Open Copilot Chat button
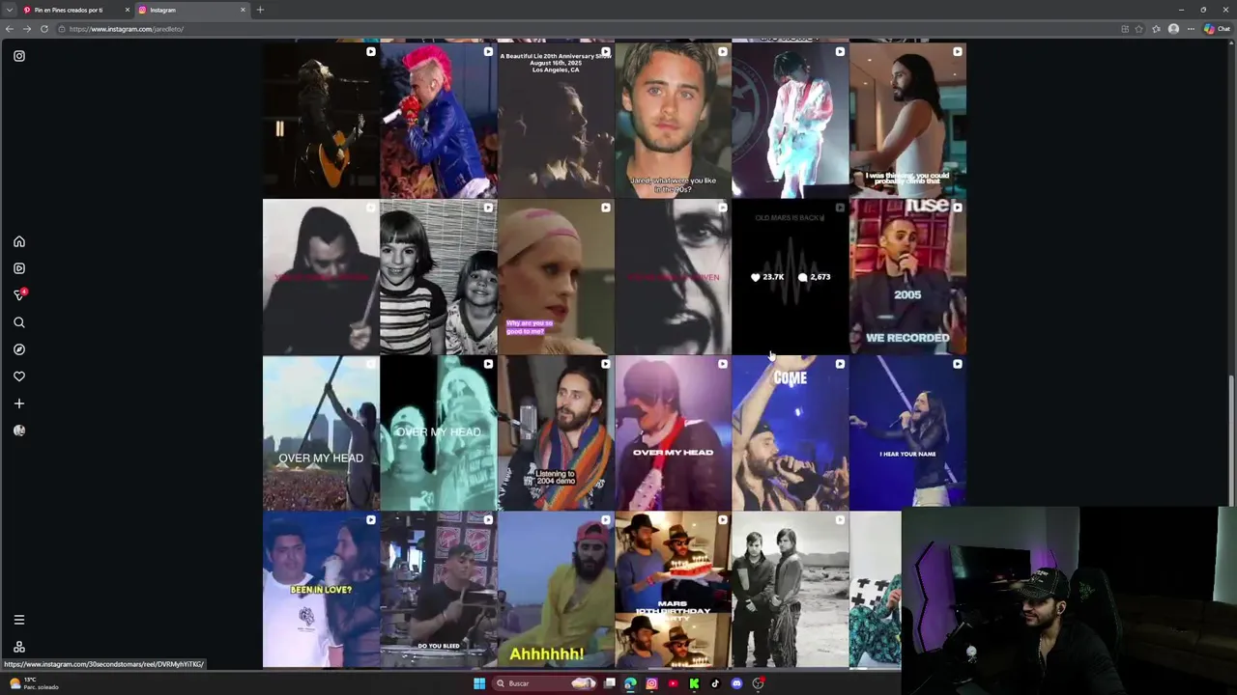 (x=1216, y=29)
